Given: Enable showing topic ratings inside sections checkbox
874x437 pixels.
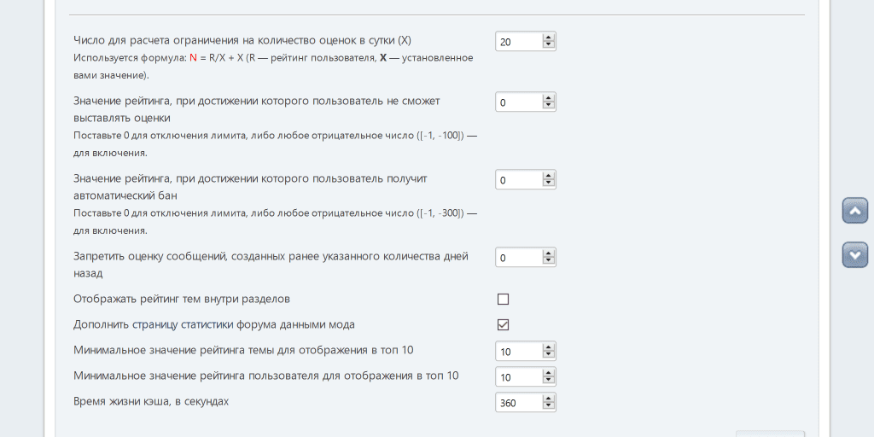Looking at the screenshot, I should pos(503,299).
